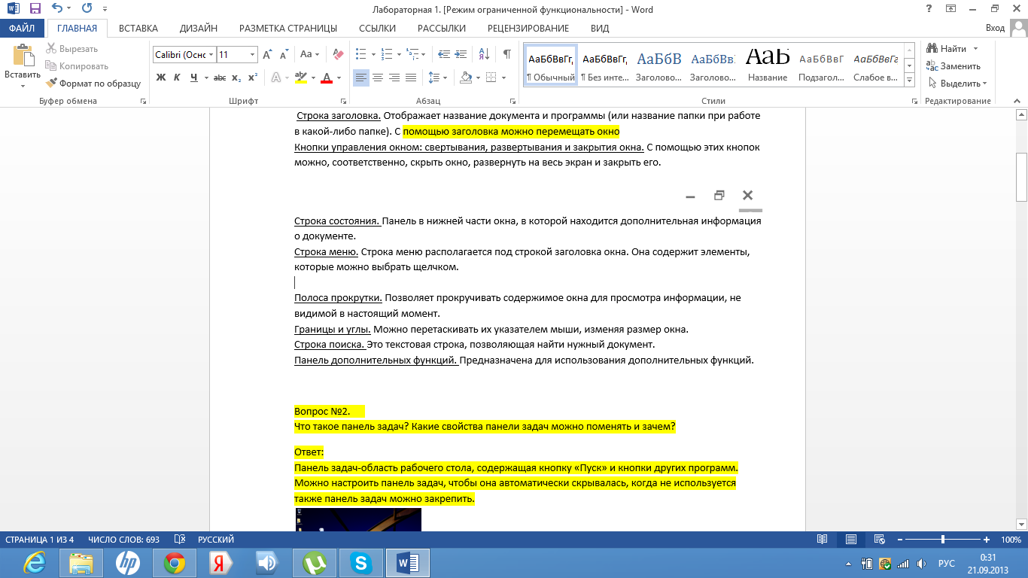
Task: Switch to РЕЦЕНЗИРОВАНИЕ ribbon tab
Action: coord(528,29)
